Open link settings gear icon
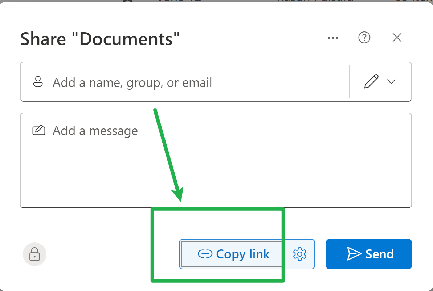 coord(300,254)
